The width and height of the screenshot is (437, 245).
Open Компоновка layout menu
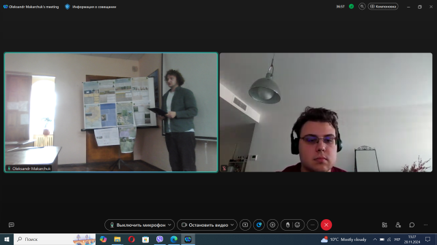click(383, 6)
